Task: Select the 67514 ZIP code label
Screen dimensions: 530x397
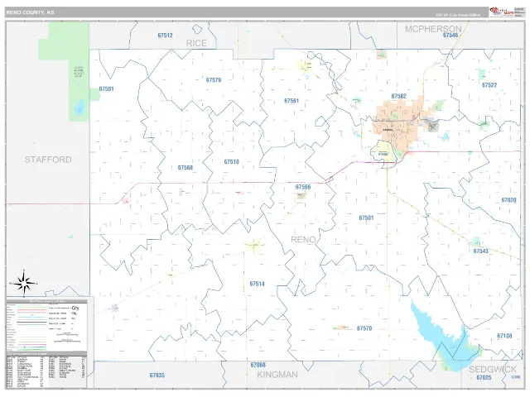Action: (258, 284)
